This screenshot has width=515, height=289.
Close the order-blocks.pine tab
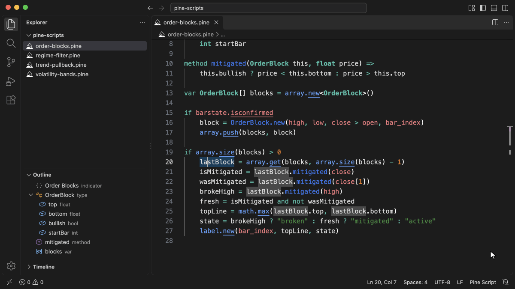[216, 22]
